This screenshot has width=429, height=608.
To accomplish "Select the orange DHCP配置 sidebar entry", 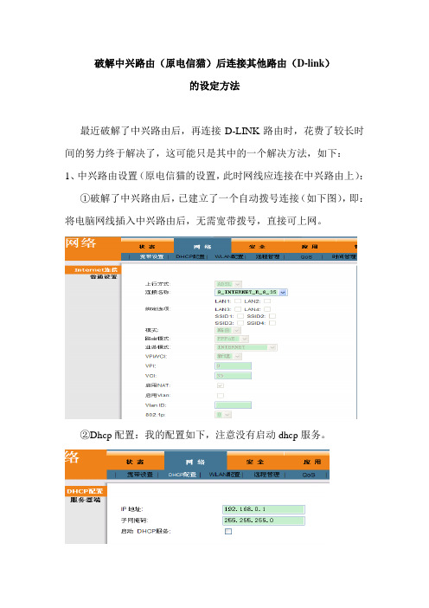I will (85, 491).
